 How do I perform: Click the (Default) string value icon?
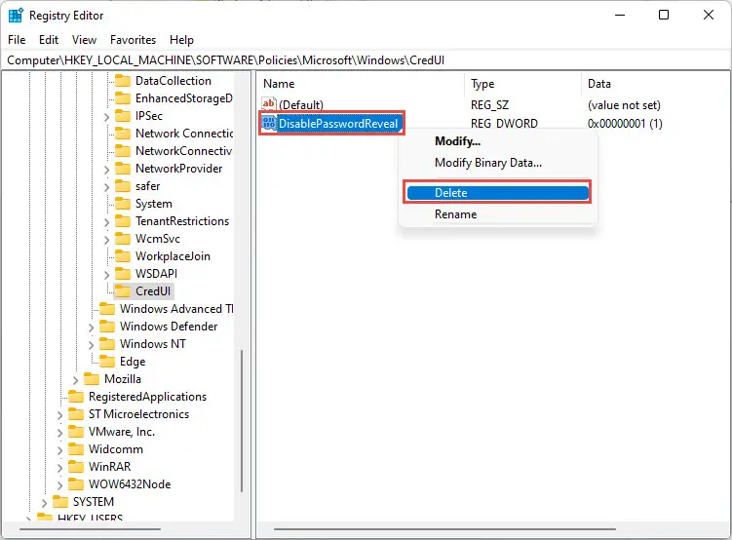pyautogui.click(x=268, y=104)
